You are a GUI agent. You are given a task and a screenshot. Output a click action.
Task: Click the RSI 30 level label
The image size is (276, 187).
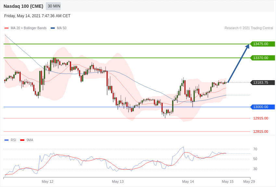[x=255, y=169]
